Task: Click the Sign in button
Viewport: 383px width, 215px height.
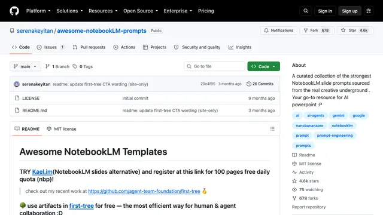Action: [325, 11]
